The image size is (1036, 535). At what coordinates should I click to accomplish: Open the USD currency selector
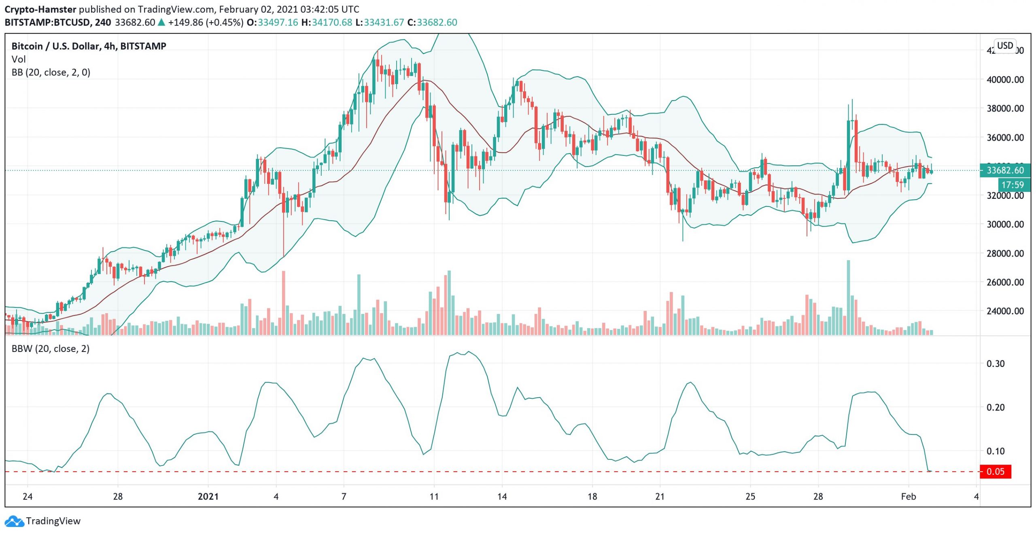point(1004,45)
